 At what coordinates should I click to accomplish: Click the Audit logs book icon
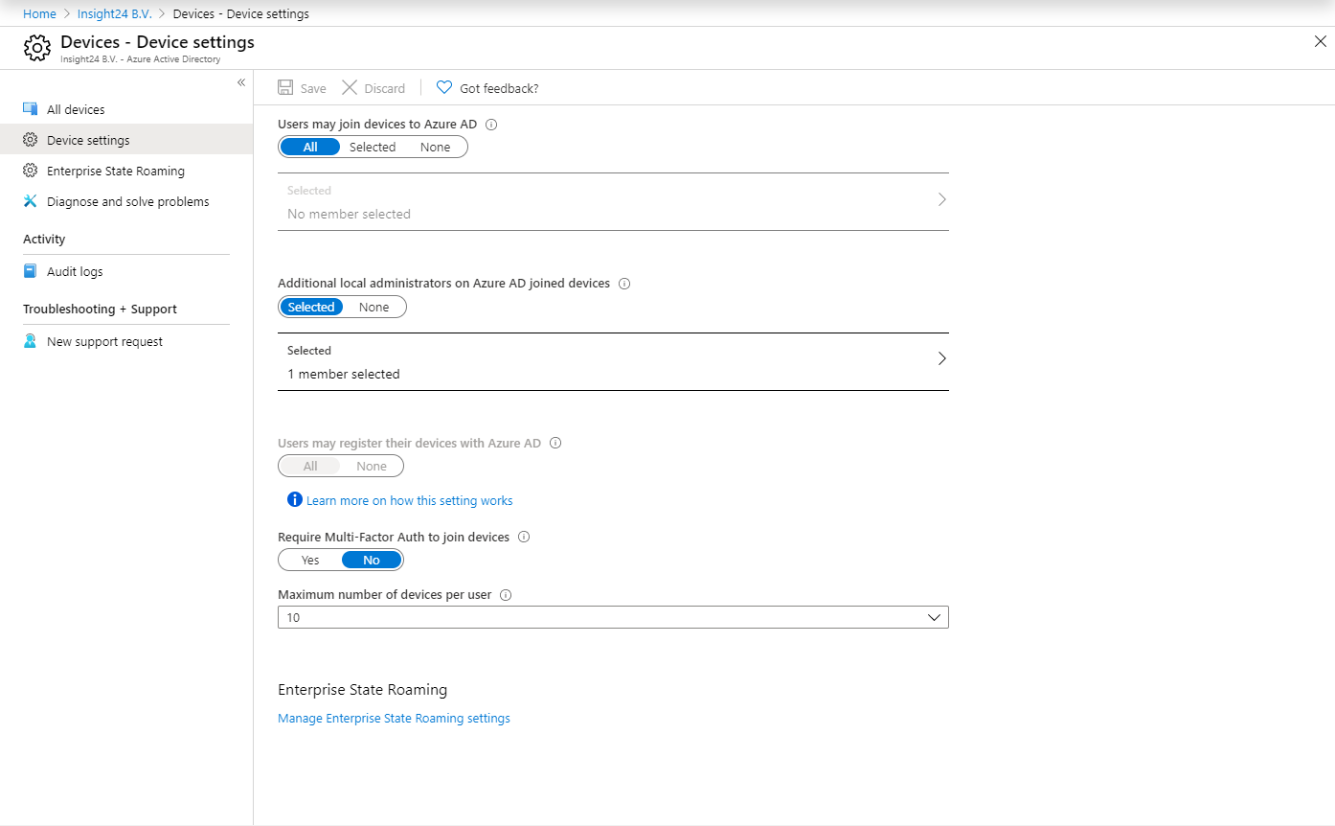[30, 271]
